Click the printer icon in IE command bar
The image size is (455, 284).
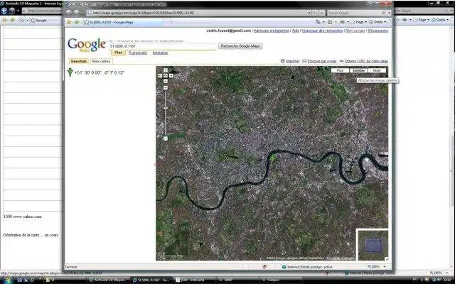[343, 22]
